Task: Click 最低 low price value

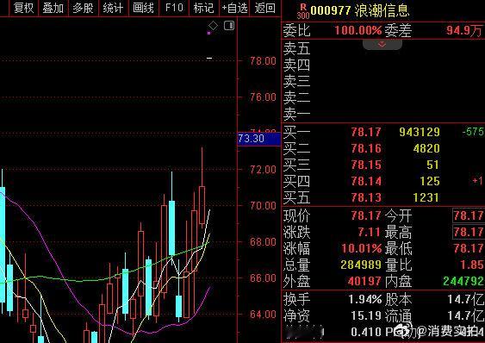Action: pos(469,248)
